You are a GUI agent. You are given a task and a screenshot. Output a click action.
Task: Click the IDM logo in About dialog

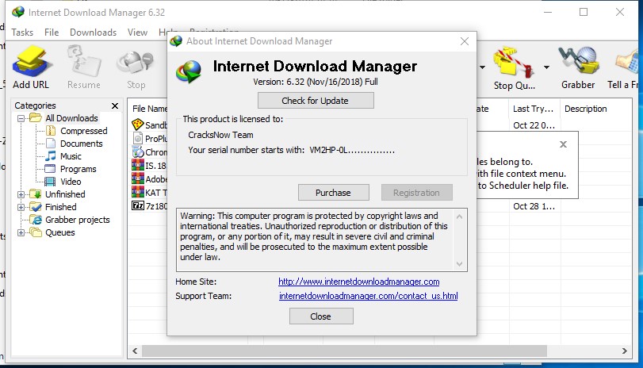click(x=189, y=71)
